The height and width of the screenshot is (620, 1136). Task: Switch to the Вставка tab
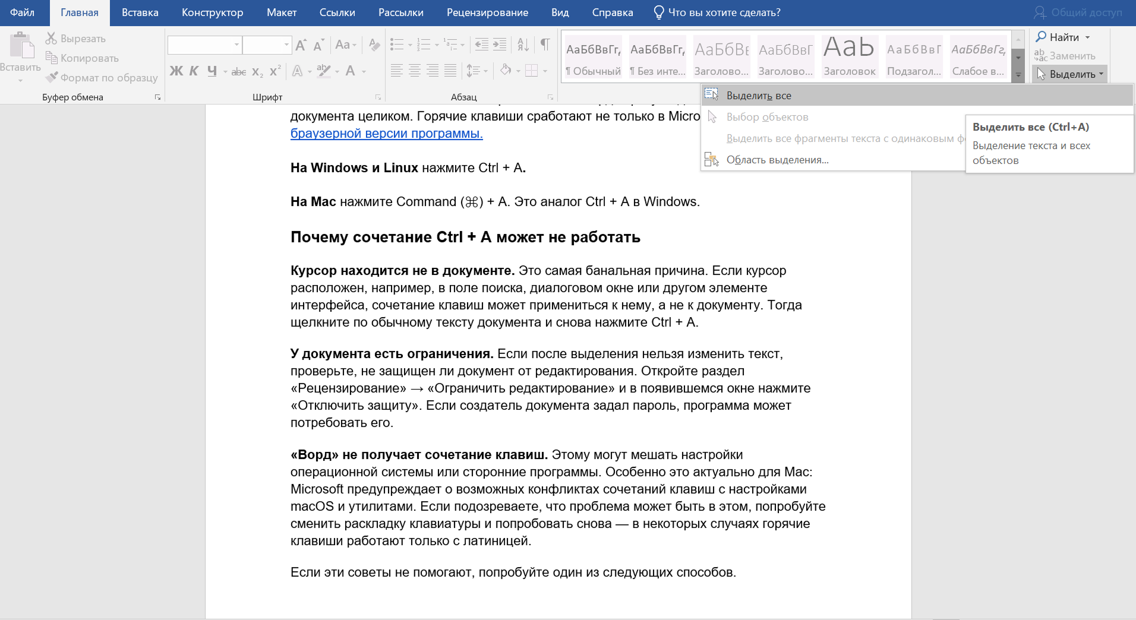(140, 12)
